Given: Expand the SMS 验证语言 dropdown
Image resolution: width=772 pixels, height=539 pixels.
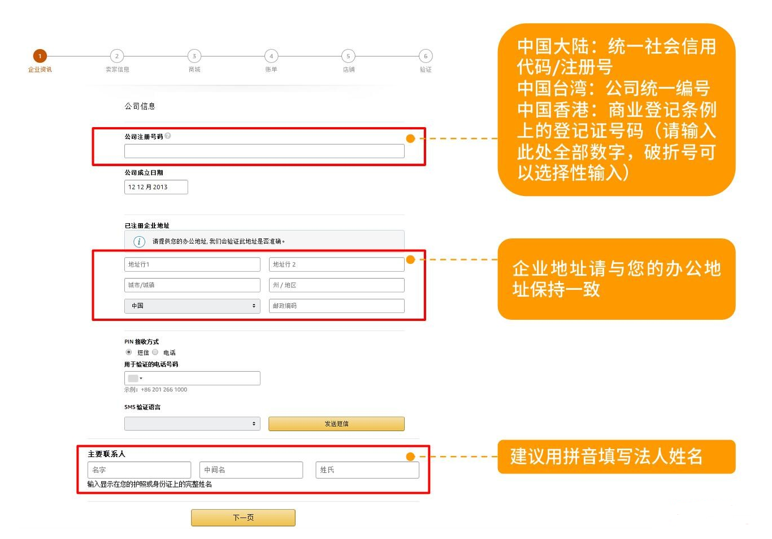Looking at the screenshot, I should [192, 424].
